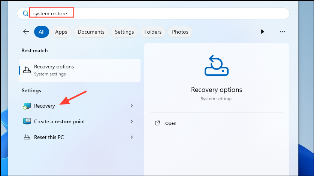The width and height of the screenshot is (314, 176).
Task: Open the three-dot options menu
Action: [283, 32]
